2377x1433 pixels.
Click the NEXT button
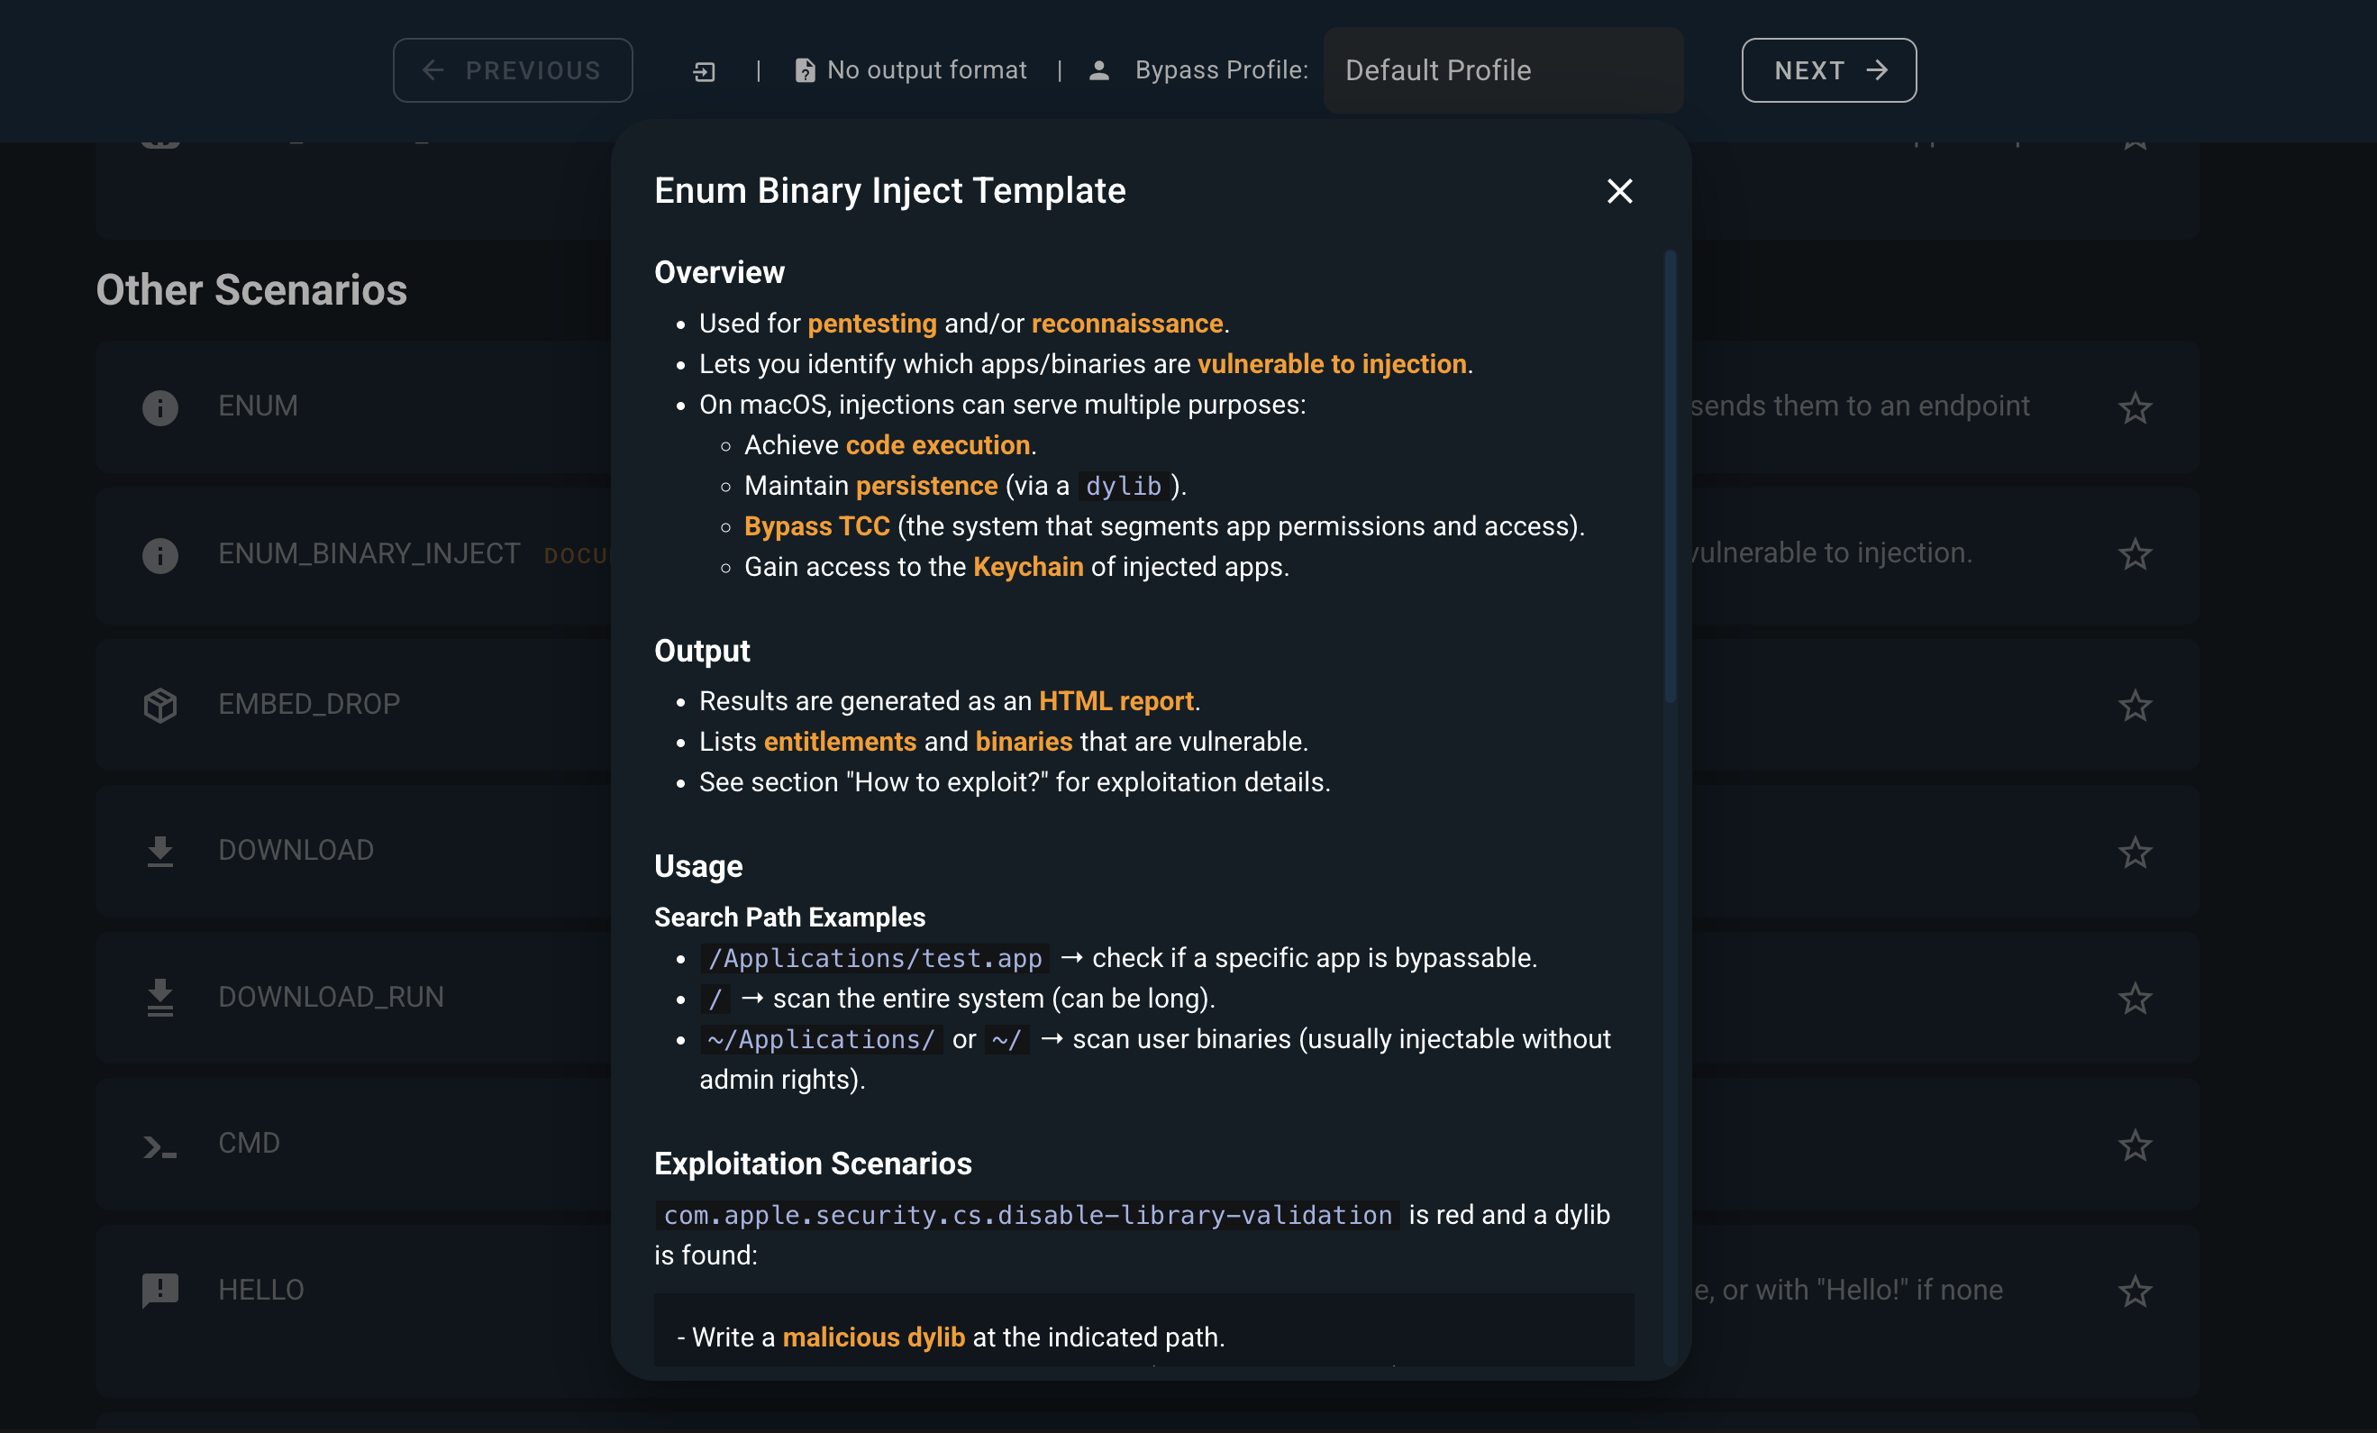tap(1828, 70)
